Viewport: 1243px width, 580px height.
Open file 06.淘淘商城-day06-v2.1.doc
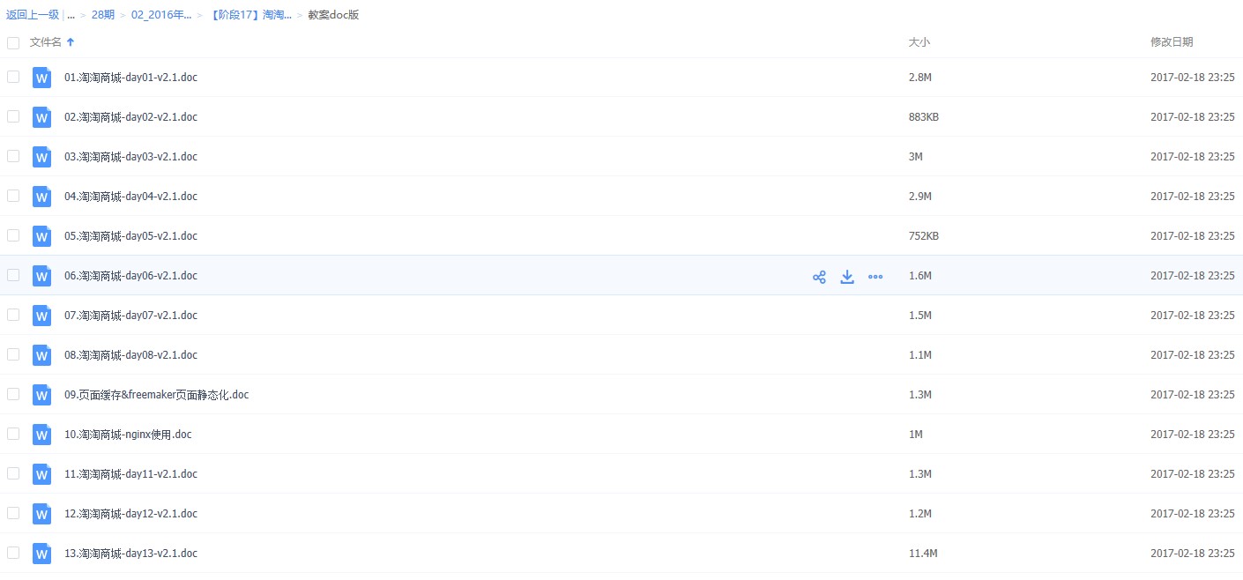130,276
